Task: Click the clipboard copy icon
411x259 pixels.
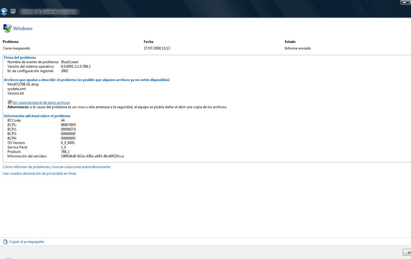Action: coord(5,242)
